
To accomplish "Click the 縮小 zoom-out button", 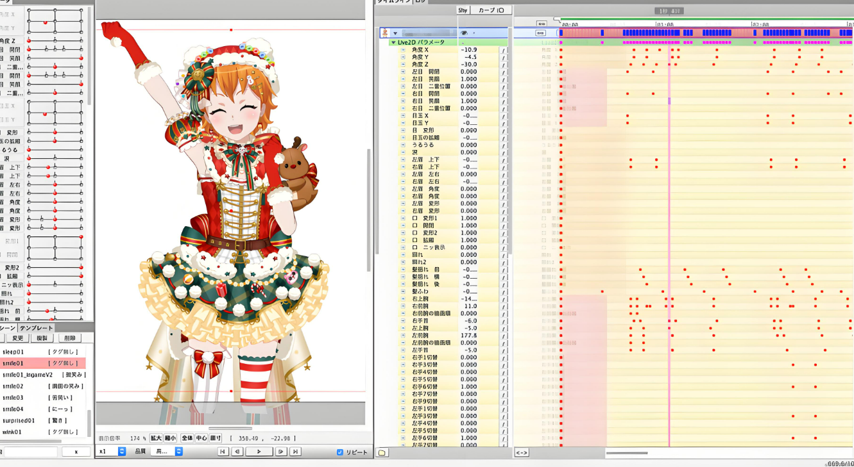I will pos(171,438).
